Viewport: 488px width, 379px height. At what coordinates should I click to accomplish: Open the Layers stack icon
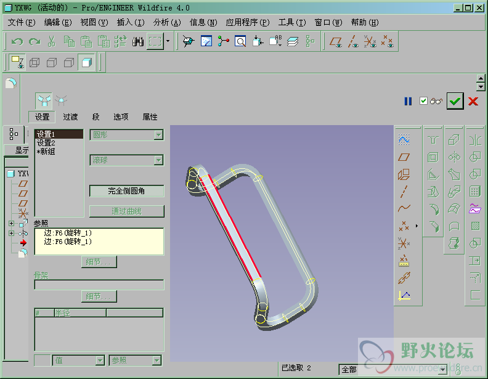click(293, 41)
